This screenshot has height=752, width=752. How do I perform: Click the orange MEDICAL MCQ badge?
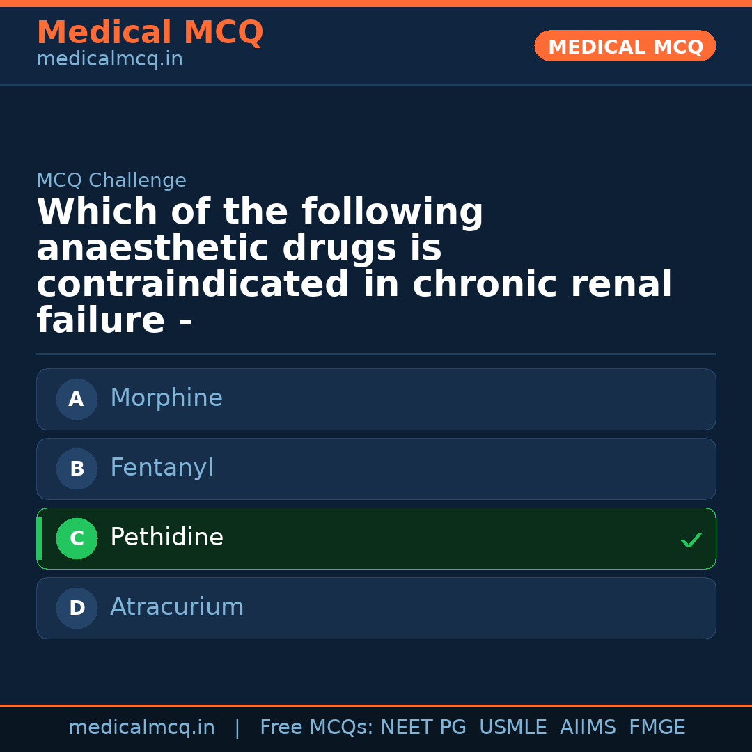[625, 47]
